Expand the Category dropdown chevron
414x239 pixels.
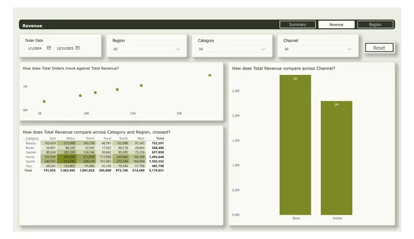(x=263, y=49)
